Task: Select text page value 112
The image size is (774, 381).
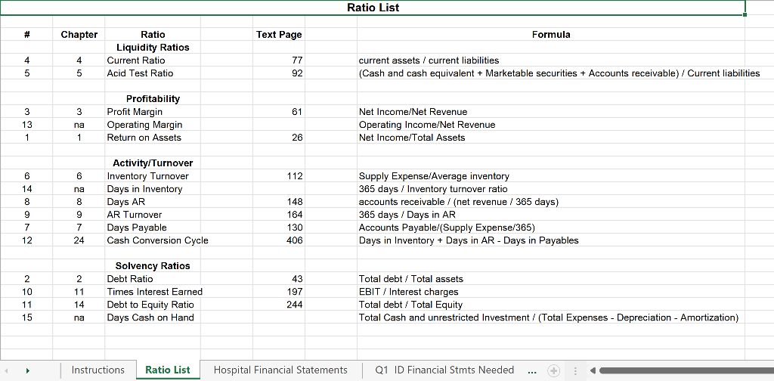Action: click(279, 175)
